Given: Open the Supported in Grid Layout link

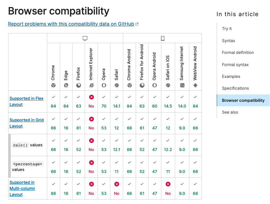Looking at the screenshot, I should [x=27, y=123].
